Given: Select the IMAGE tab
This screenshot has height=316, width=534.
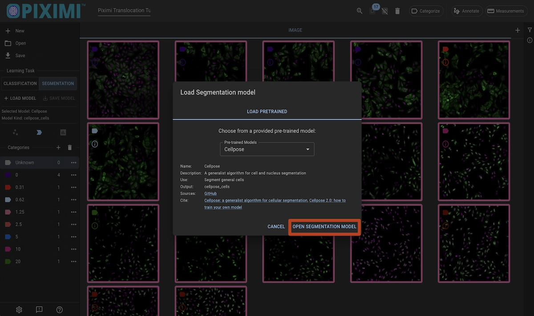Looking at the screenshot, I should 295,30.
